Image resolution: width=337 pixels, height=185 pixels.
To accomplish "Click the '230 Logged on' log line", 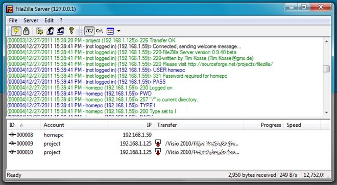I will pos(90,88).
